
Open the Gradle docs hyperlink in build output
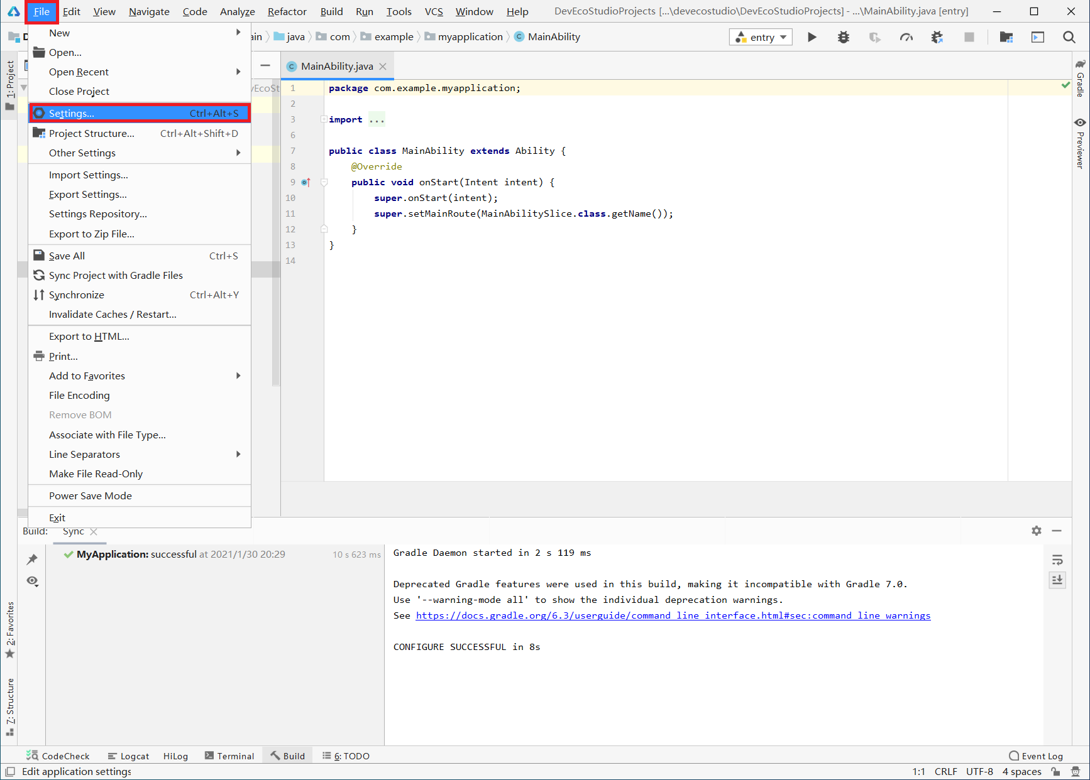point(673,615)
